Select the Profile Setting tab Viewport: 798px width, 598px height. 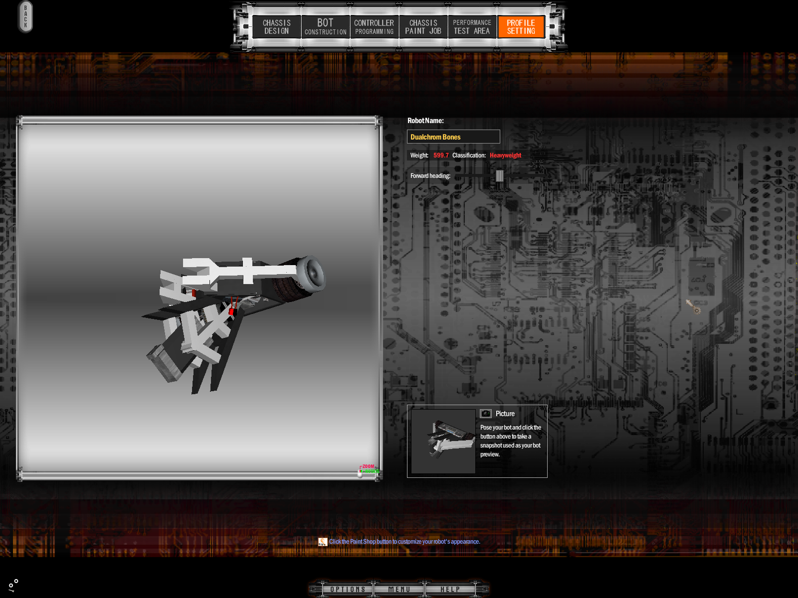click(x=521, y=27)
